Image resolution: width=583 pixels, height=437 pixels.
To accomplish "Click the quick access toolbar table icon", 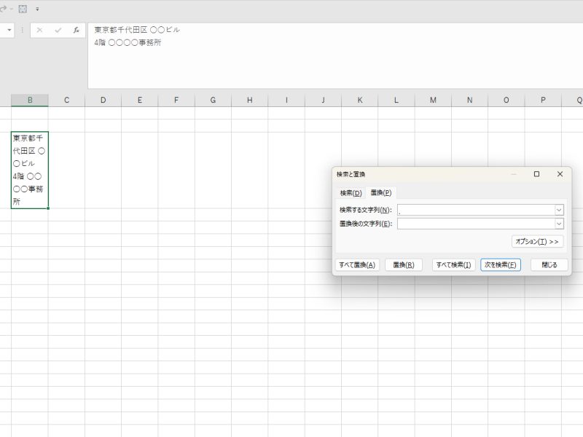I will pyautogui.click(x=23, y=9).
